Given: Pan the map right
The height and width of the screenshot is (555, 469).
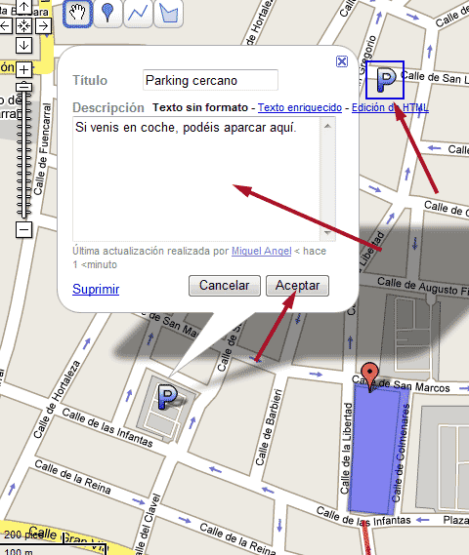Looking at the screenshot, I should [43, 25].
